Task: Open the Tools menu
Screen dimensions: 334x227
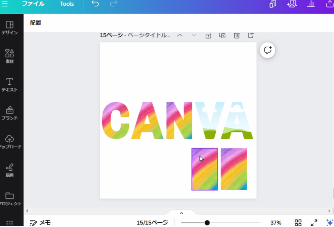Action: click(x=67, y=4)
